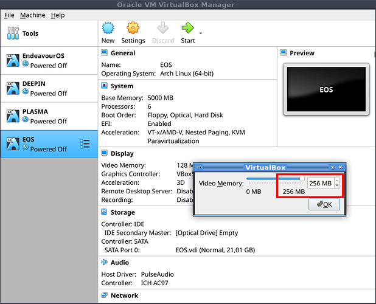
Task: Open the Machine menu
Action: pyautogui.click(x=32, y=15)
